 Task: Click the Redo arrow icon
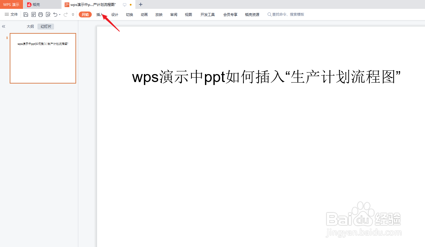(x=66, y=14)
